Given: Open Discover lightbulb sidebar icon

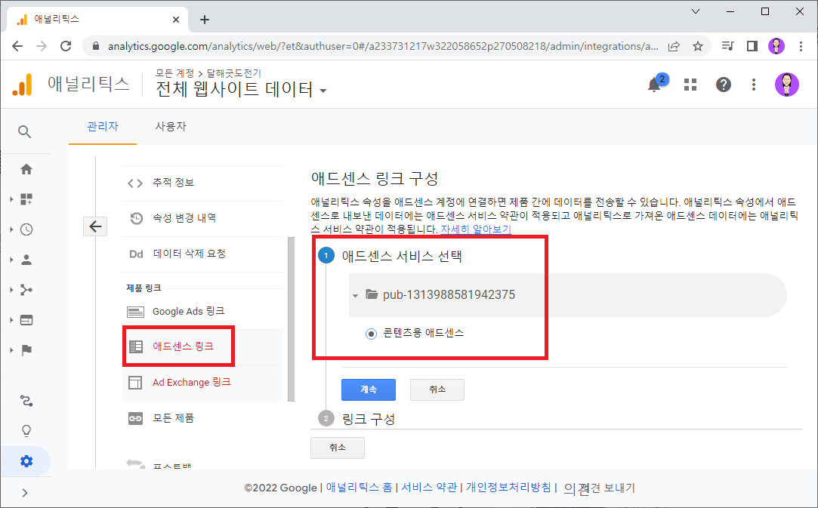Looking at the screenshot, I should tap(26, 431).
